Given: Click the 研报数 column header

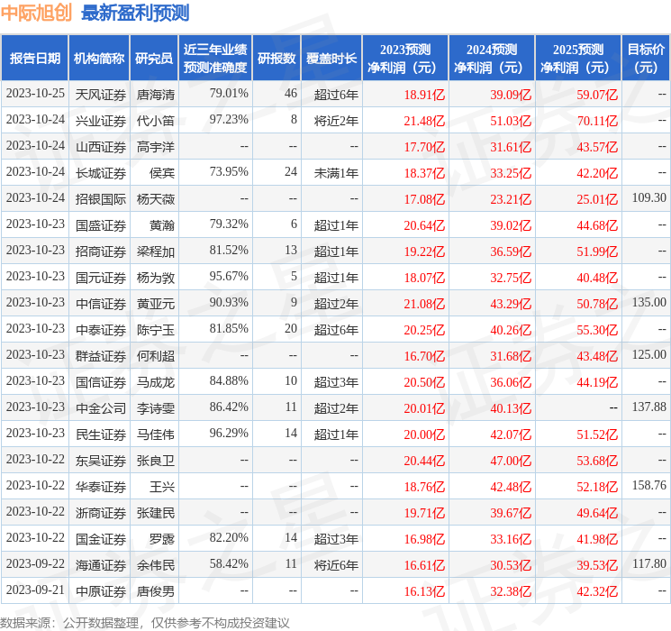Looking at the screenshot, I should [277, 59].
